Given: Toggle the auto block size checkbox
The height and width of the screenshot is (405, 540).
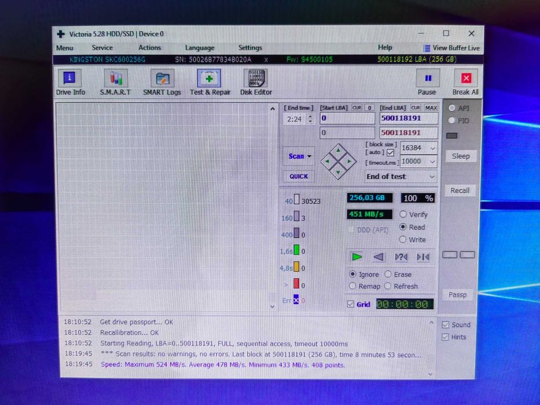Looking at the screenshot, I should click(x=390, y=153).
